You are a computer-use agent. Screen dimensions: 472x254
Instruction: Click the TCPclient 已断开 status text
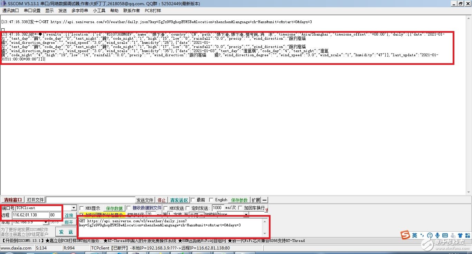point(160,248)
